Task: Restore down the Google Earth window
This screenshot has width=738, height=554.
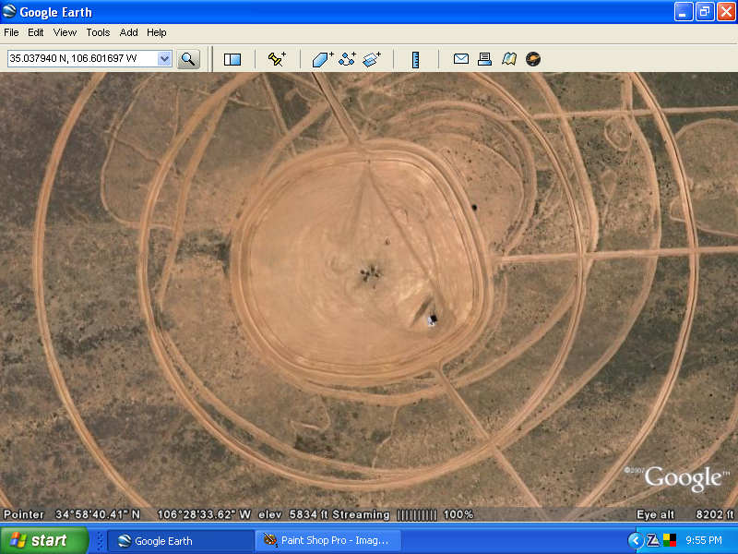Action: (705, 12)
